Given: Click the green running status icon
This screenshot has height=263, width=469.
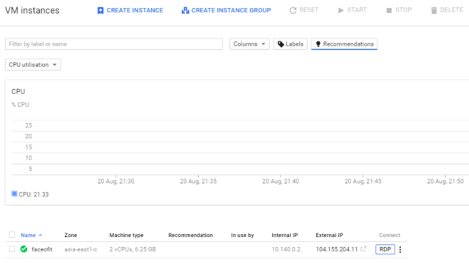Looking at the screenshot, I should pos(24,249).
